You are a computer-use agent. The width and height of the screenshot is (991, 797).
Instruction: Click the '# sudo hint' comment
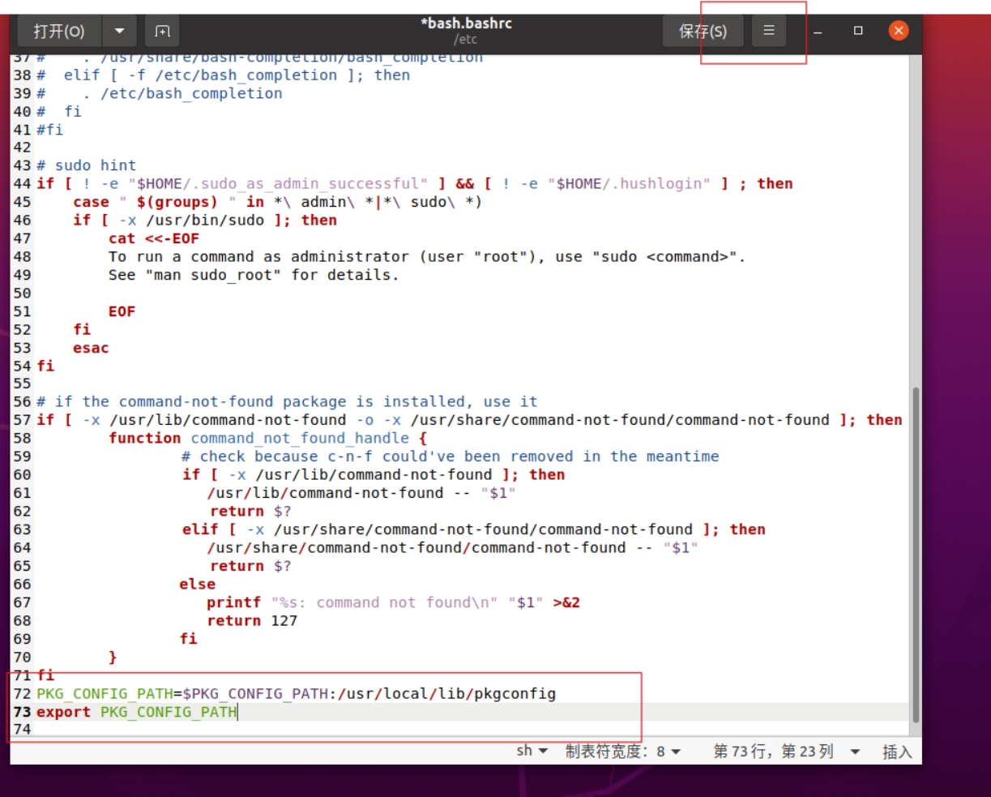pos(86,165)
